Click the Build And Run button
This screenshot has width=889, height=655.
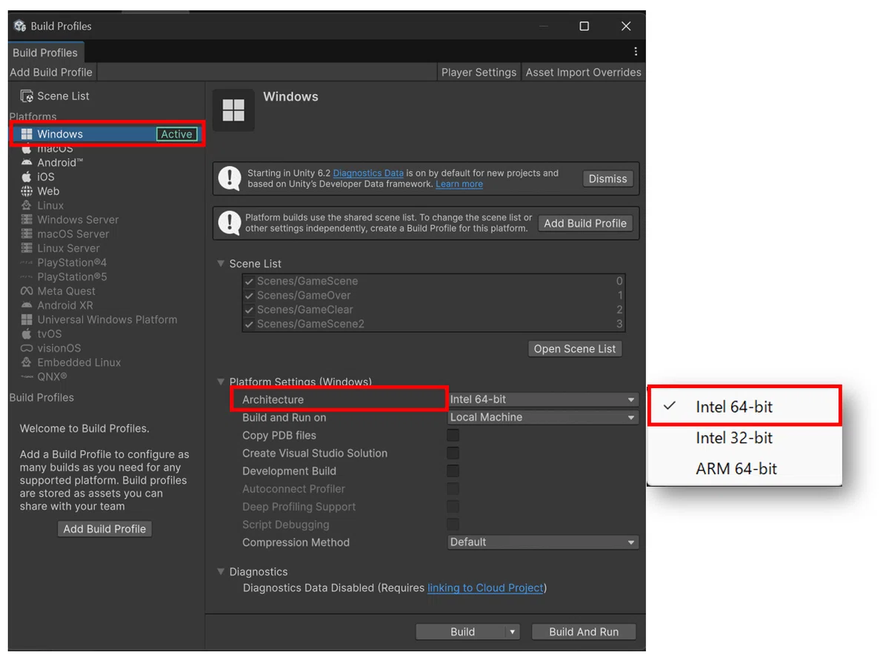(x=584, y=632)
